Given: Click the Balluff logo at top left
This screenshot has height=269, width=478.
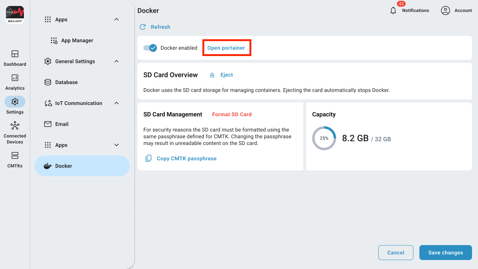Looking at the screenshot, I should (15, 14).
